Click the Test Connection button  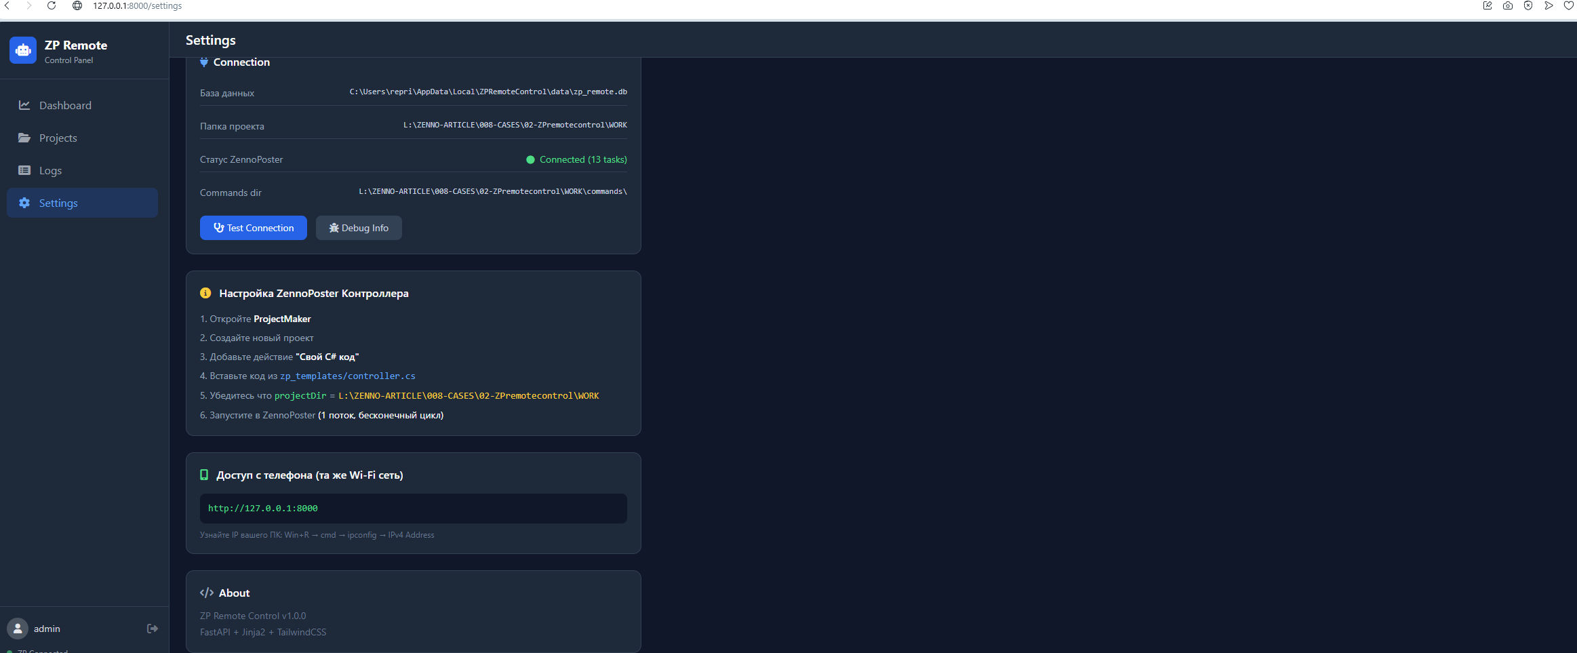coord(254,228)
